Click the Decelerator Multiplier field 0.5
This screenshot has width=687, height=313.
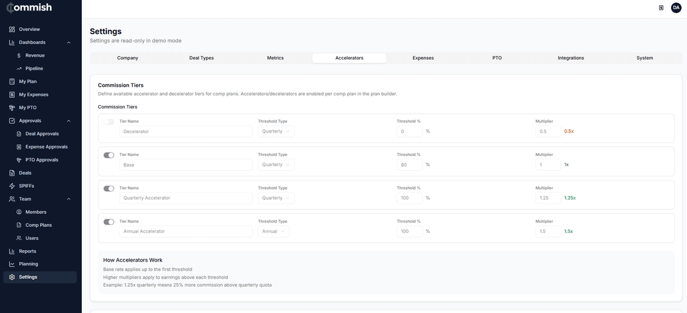(548, 131)
